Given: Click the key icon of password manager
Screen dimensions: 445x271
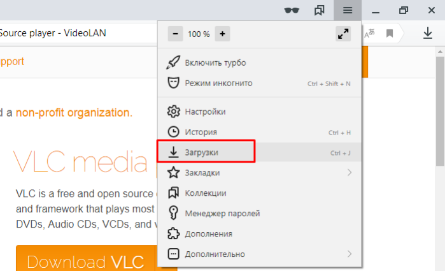Looking at the screenshot, I should (x=173, y=213).
